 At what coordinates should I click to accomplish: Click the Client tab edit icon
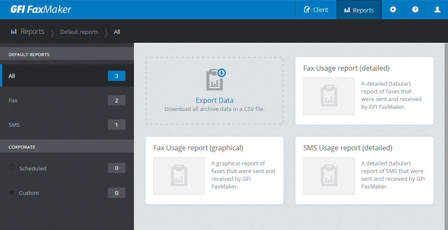(x=307, y=10)
